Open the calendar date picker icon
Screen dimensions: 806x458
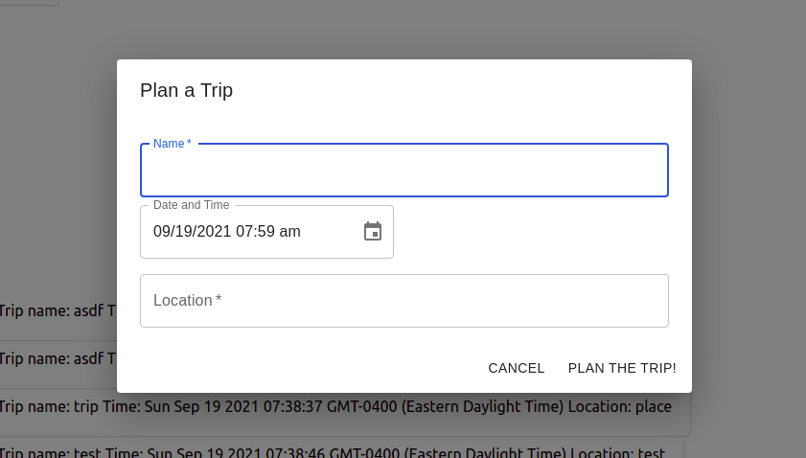pyautogui.click(x=373, y=231)
